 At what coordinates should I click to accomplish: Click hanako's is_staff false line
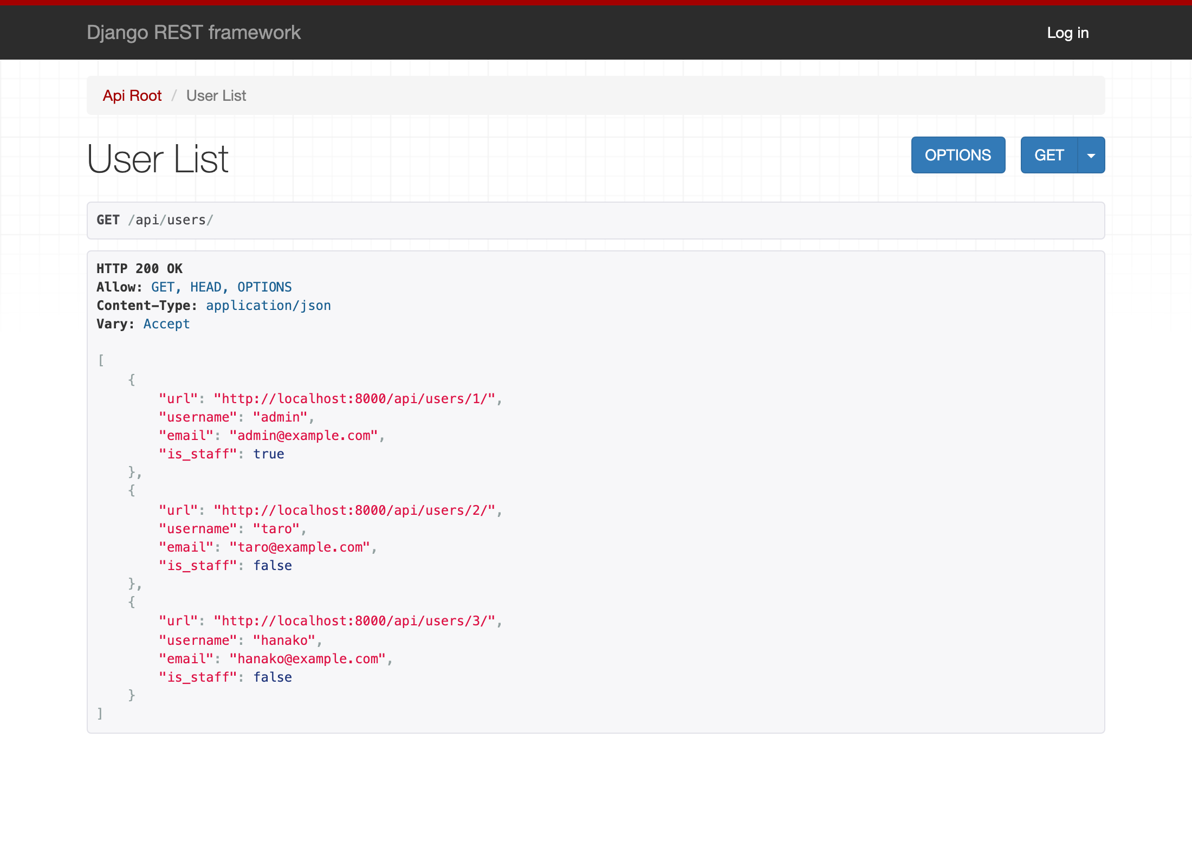pos(225,677)
